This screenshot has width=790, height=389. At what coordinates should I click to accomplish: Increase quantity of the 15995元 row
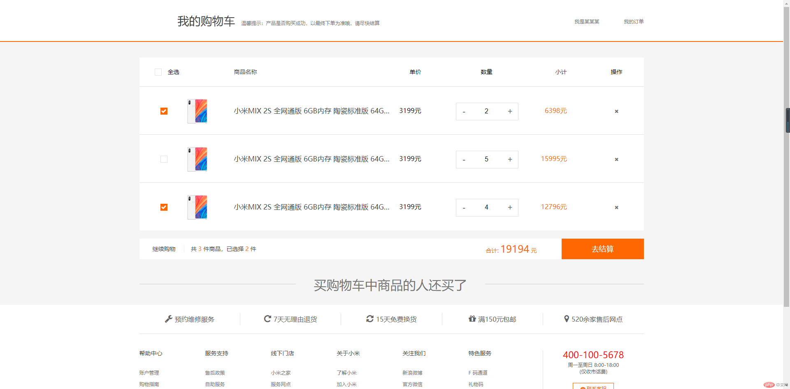[510, 160]
